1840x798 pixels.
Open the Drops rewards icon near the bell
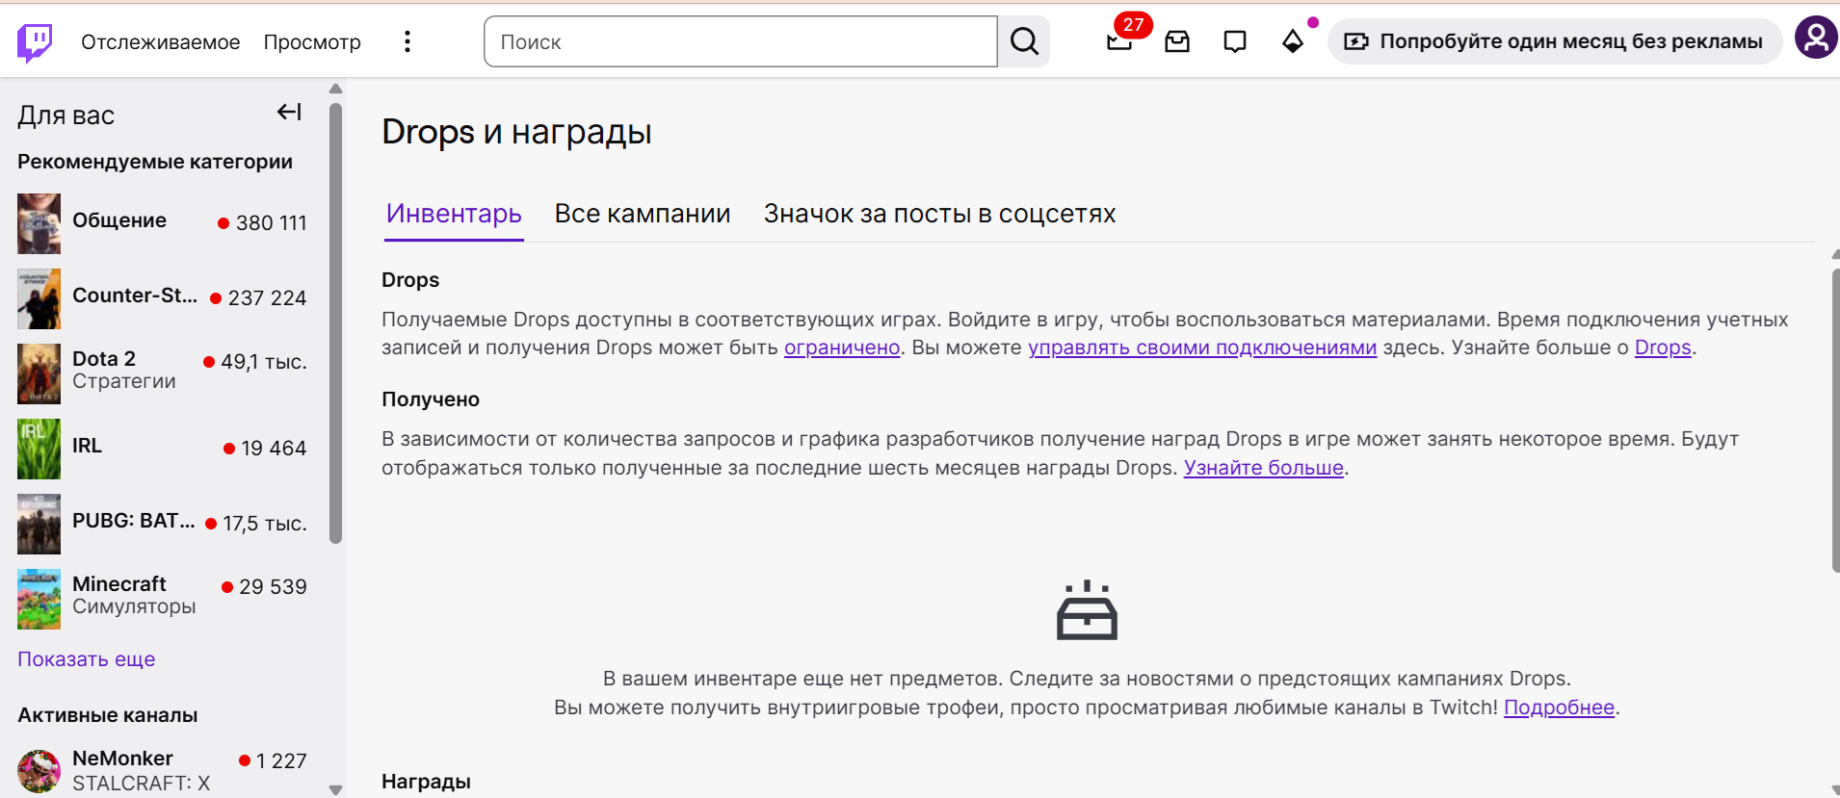pyautogui.click(x=1292, y=41)
